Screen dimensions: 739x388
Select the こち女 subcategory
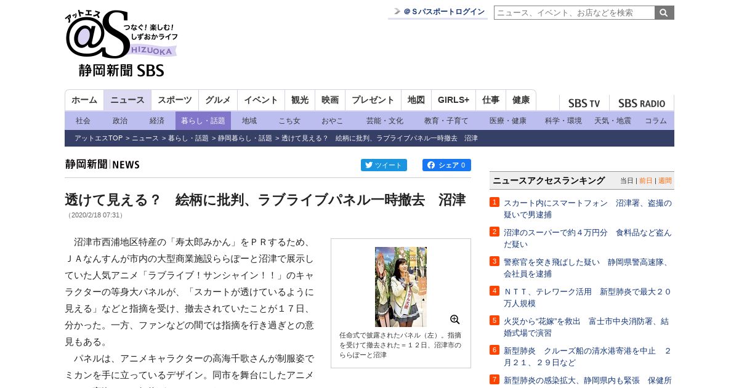coord(289,121)
